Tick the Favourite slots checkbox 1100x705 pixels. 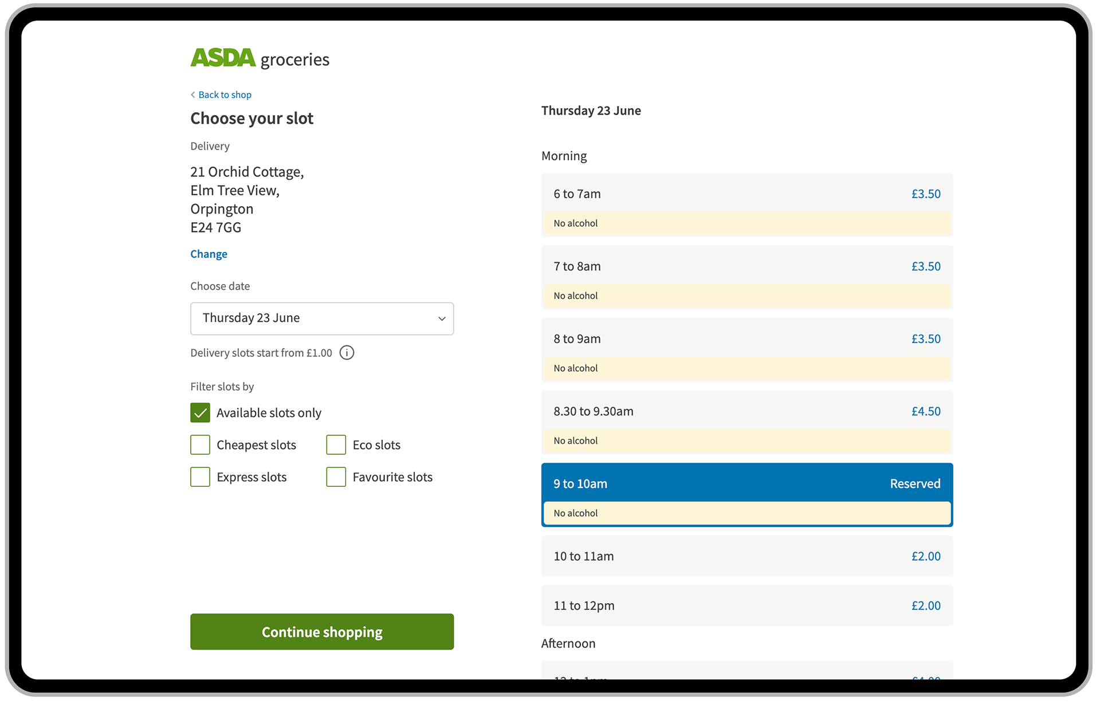coord(336,477)
